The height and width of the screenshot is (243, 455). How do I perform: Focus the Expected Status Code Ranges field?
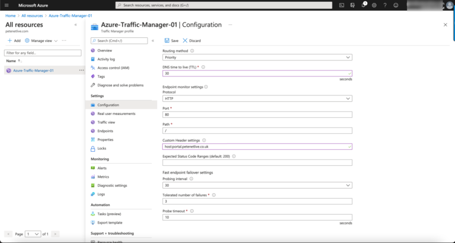point(257,162)
